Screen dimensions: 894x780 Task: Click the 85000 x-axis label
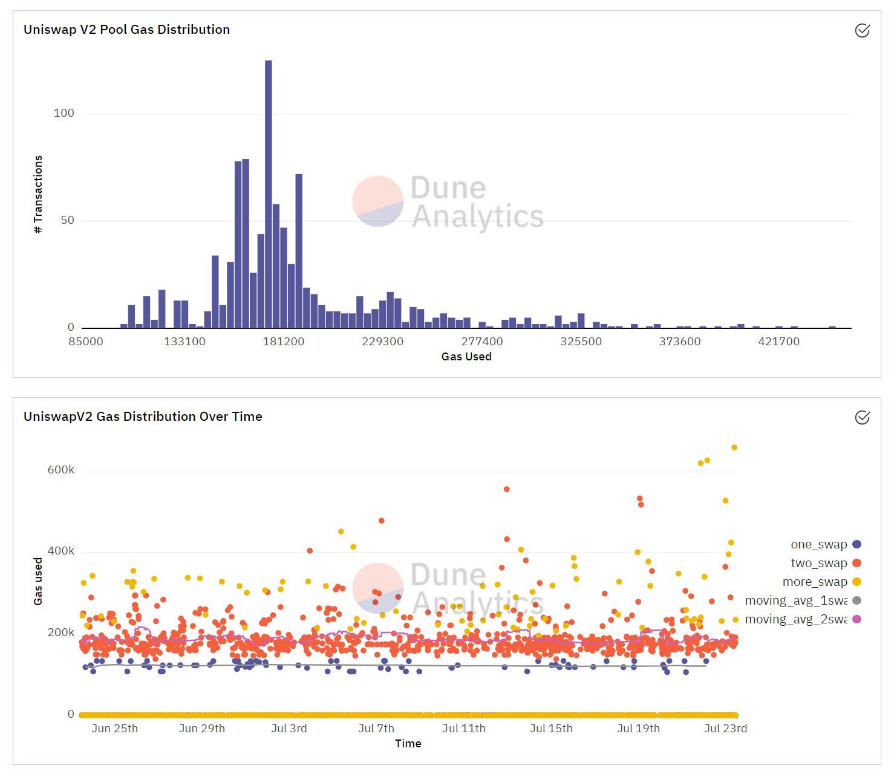(x=86, y=342)
